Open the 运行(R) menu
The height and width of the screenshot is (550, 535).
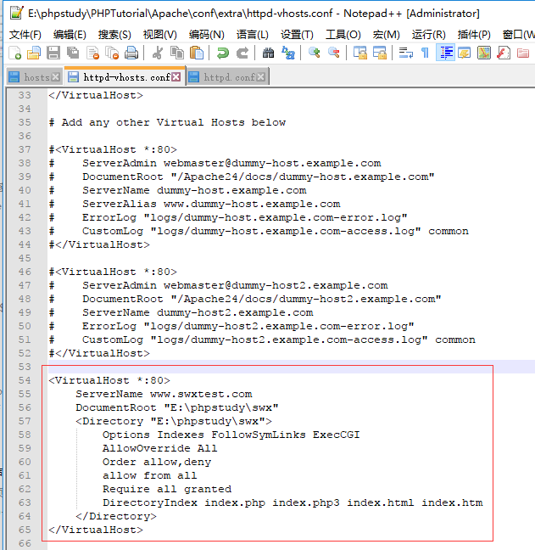click(428, 35)
